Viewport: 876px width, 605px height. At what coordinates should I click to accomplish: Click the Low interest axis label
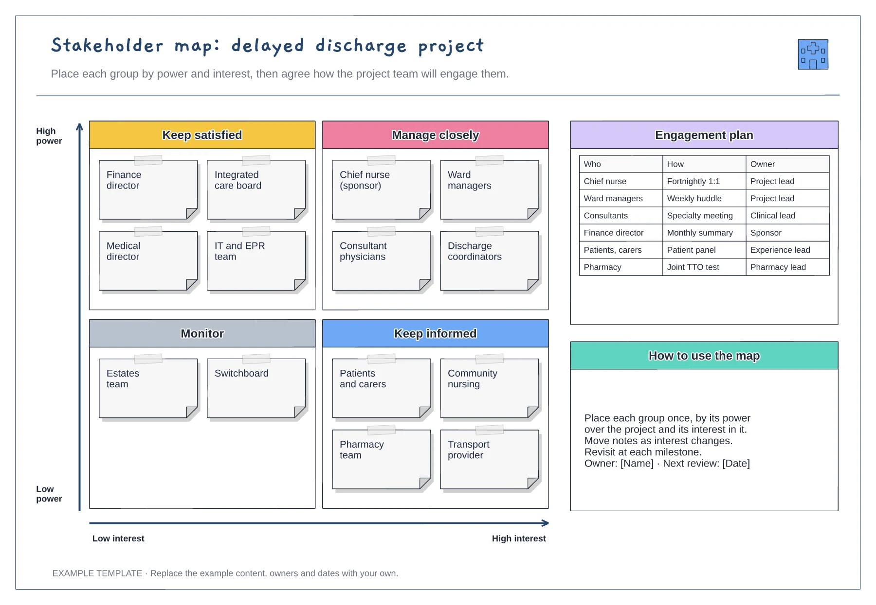tap(118, 538)
